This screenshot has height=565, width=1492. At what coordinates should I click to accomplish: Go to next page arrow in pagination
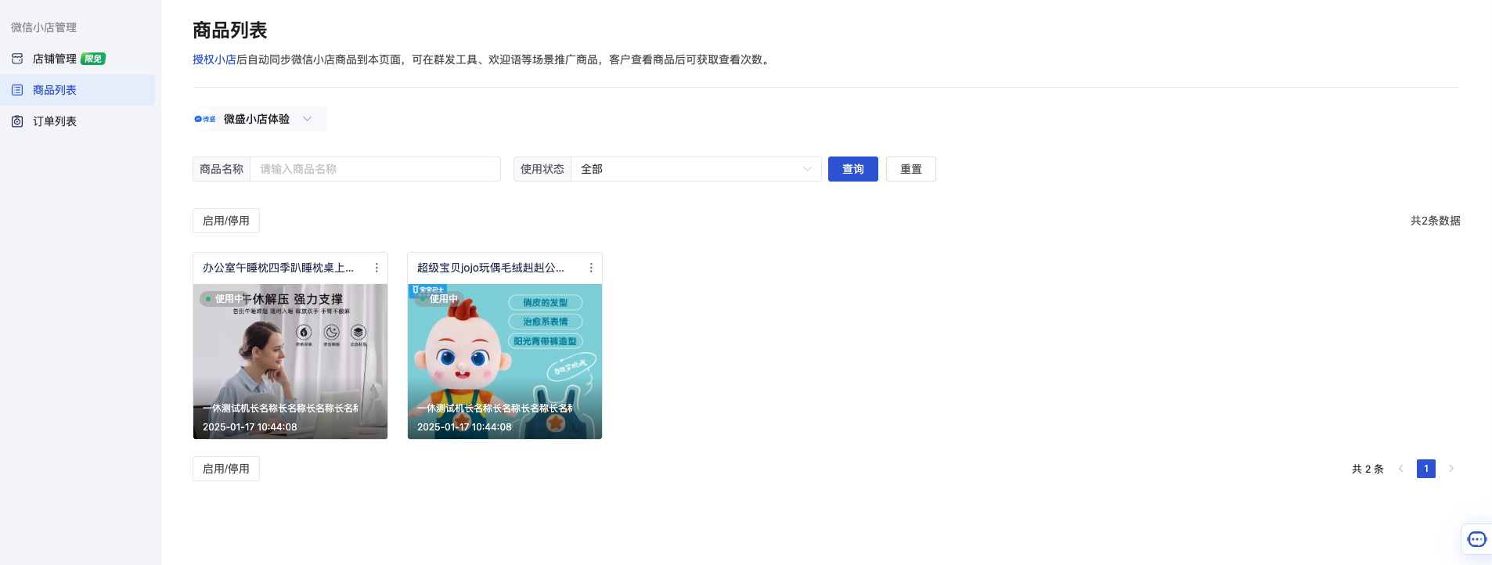(1451, 469)
